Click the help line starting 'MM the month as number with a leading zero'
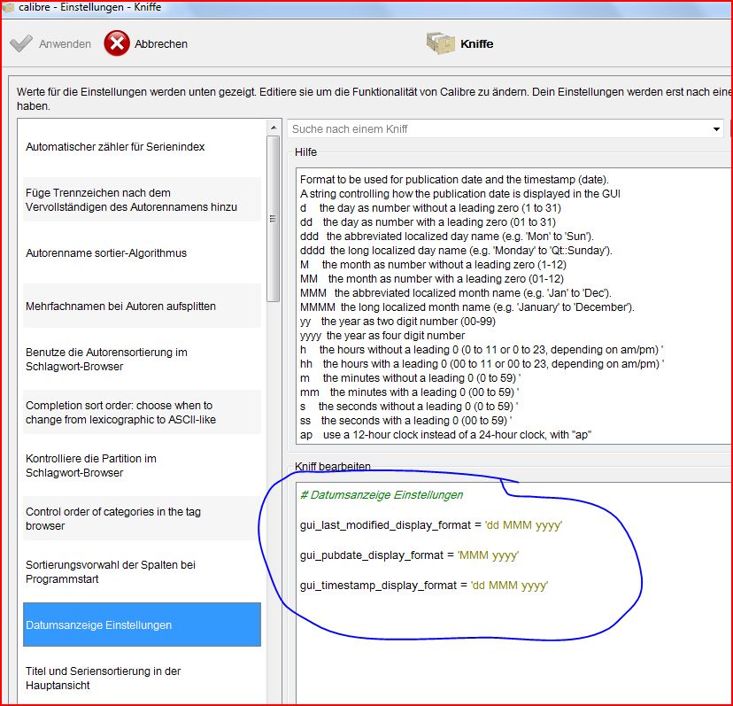 pyautogui.click(x=432, y=279)
